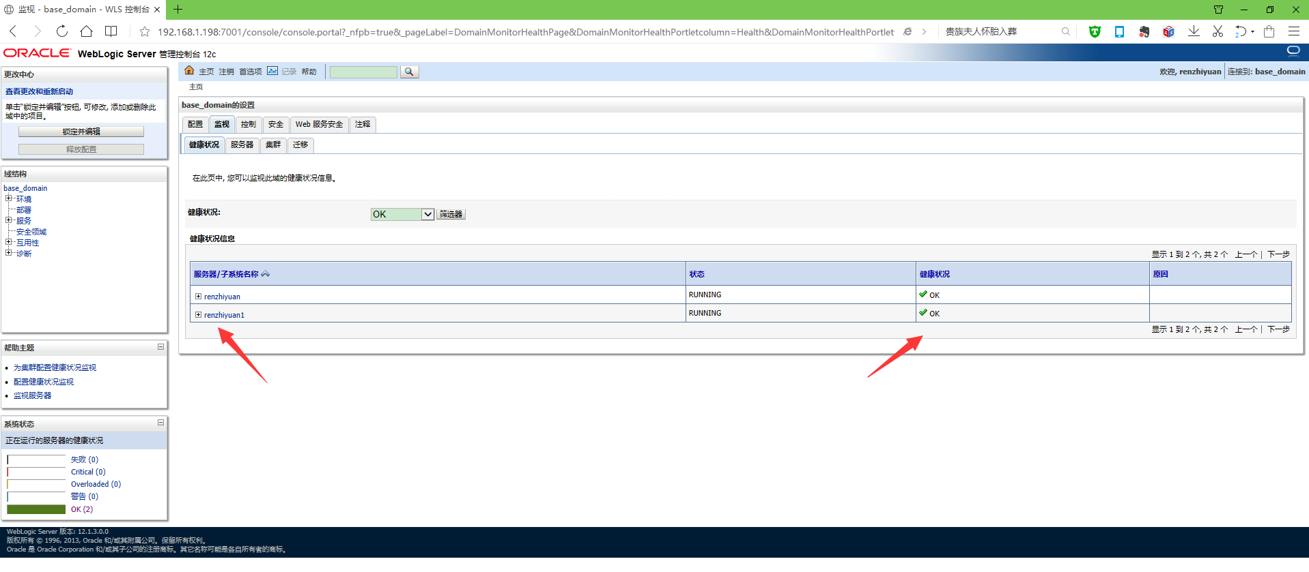Image resolution: width=1309 pixels, height=572 pixels.
Task: Collapse the help topics panel with minus icon
Action: click(x=161, y=347)
